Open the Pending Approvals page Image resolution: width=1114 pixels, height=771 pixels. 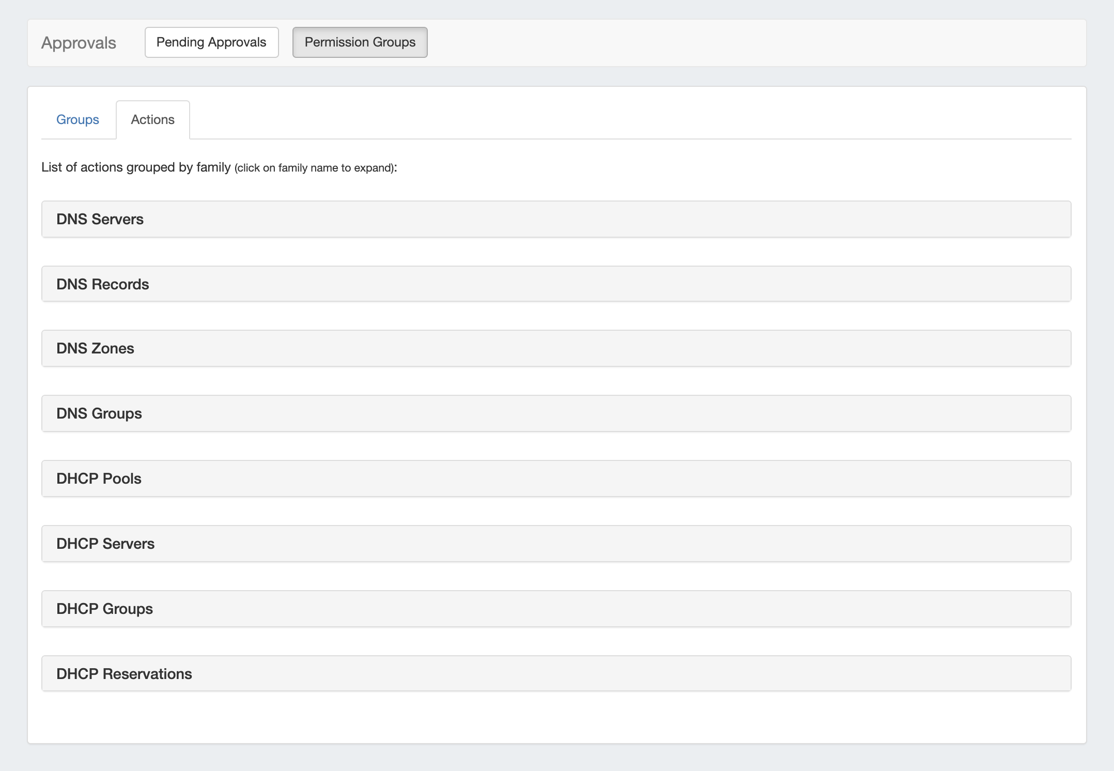click(x=211, y=42)
